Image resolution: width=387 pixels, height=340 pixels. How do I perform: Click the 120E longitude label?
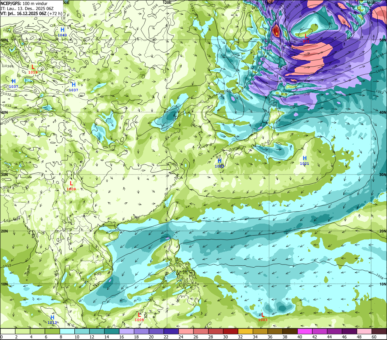[x=167, y=2]
